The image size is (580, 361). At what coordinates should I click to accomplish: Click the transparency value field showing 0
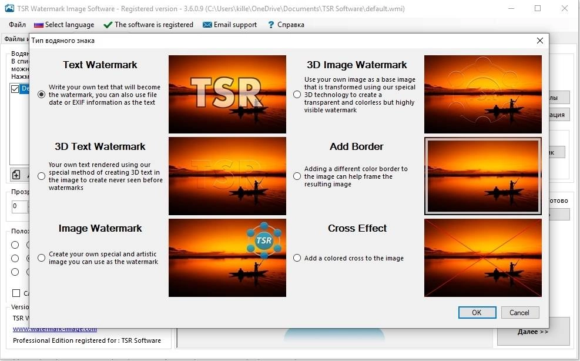(20, 206)
